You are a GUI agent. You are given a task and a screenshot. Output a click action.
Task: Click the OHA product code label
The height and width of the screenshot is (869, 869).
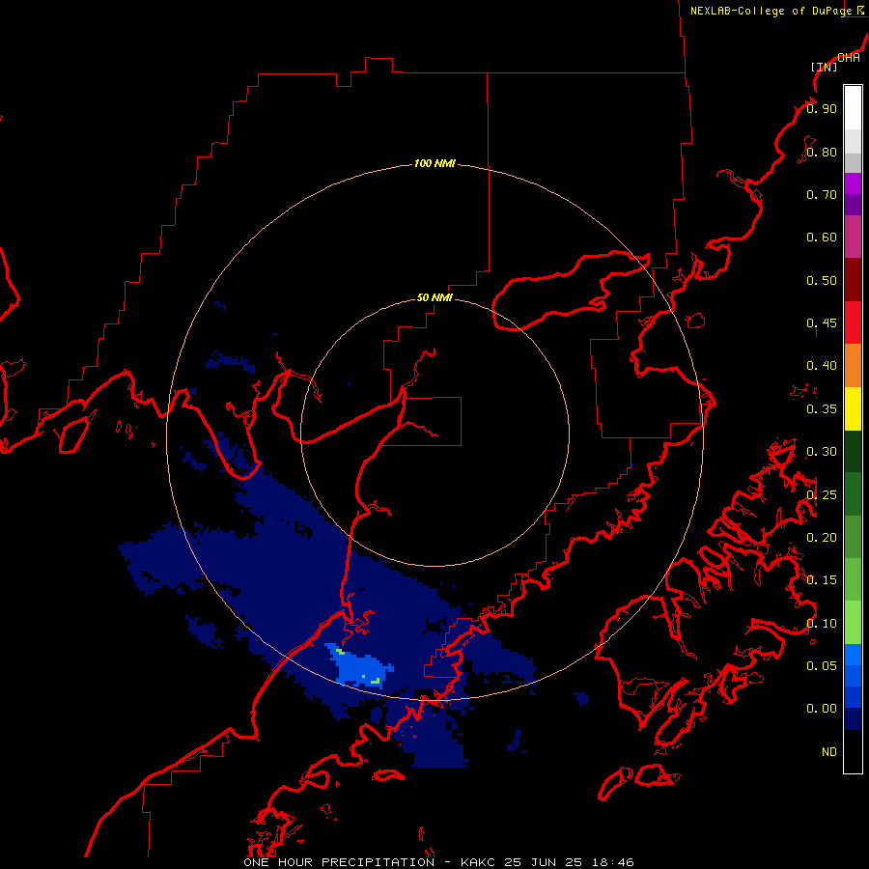pos(849,58)
